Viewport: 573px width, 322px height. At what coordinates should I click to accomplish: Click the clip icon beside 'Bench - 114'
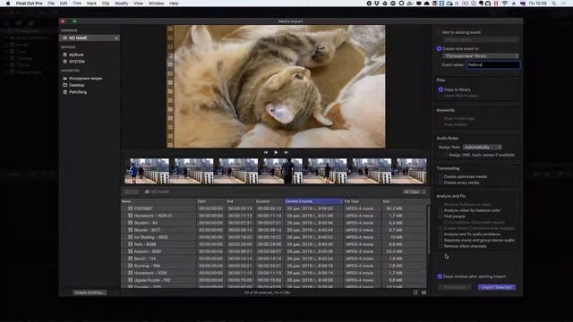[x=130, y=258]
